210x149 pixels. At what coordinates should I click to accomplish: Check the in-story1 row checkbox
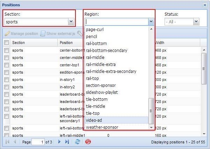pos(6,80)
